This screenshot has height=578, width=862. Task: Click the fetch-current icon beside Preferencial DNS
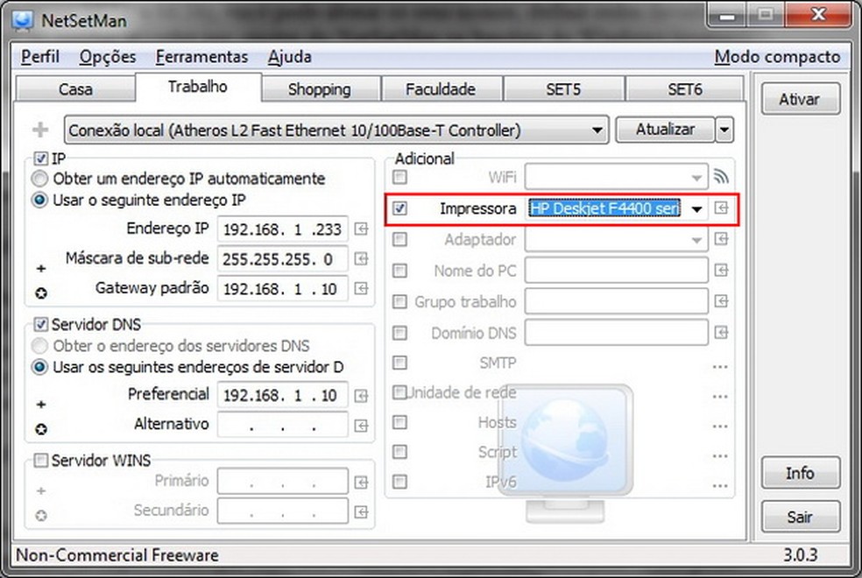361,396
